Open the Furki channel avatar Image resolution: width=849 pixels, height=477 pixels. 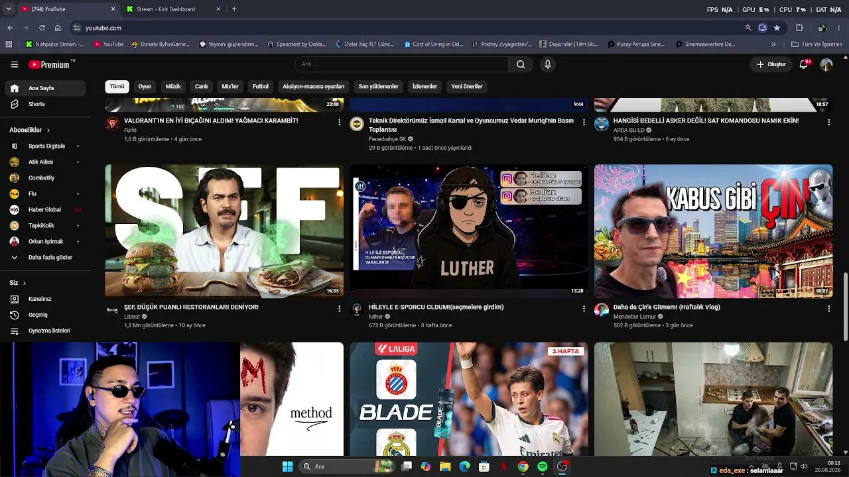112,124
